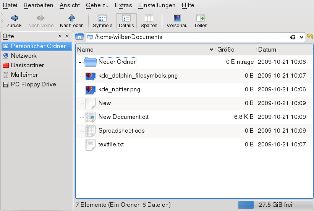
Task: Split view with Teilen icon
Action: pyautogui.click(x=201, y=18)
